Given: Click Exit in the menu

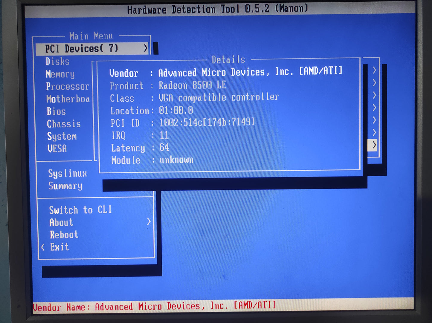Looking at the screenshot, I should [59, 247].
